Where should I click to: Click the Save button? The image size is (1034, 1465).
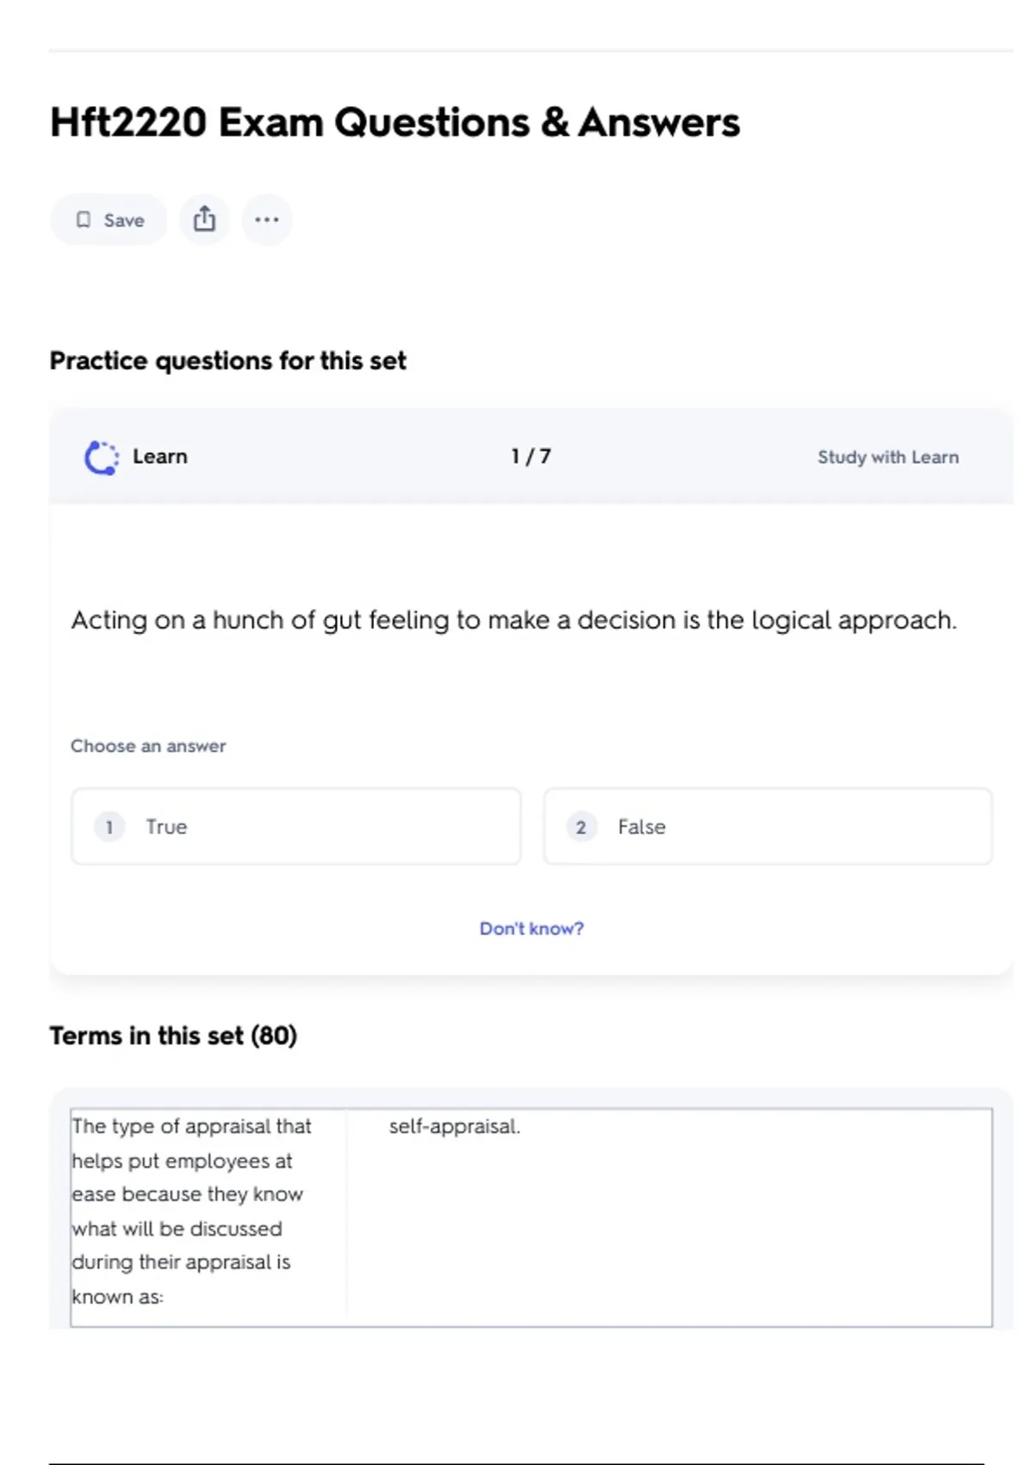(109, 220)
